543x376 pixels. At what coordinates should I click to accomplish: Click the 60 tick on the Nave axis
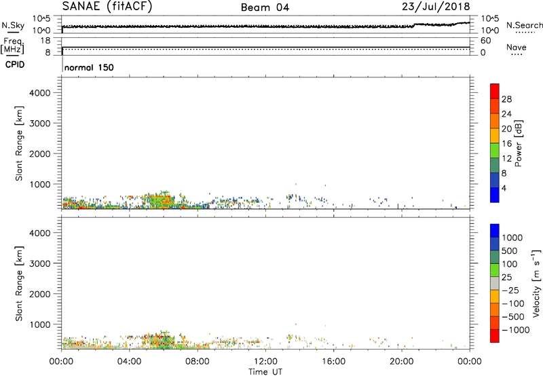coord(485,41)
